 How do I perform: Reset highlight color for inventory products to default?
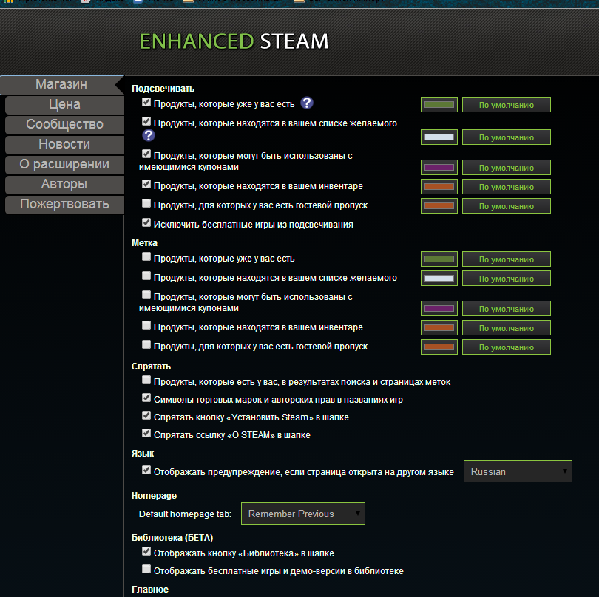(x=506, y=187)
